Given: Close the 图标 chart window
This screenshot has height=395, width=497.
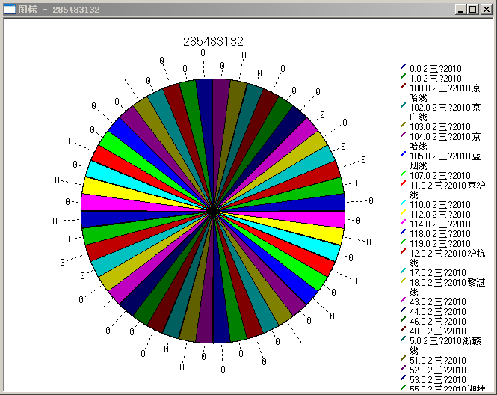Looking at the screenshot, I should tap(485, 10).
